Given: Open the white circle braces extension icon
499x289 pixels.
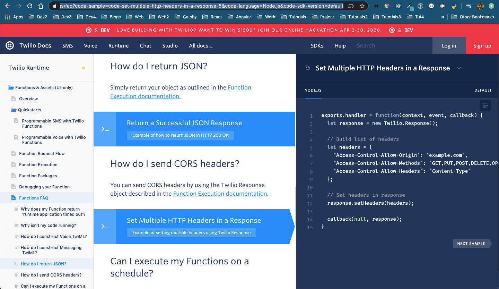Looking at the screenshot, I should (431, 6).
